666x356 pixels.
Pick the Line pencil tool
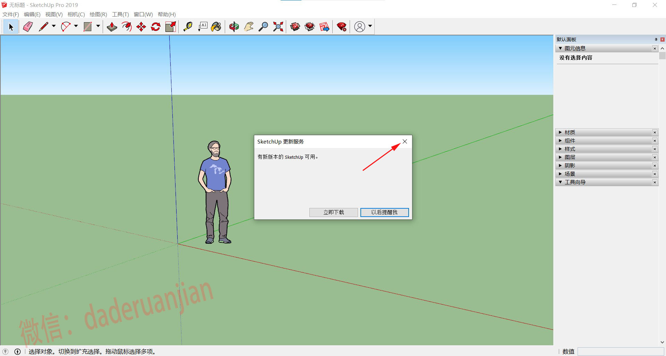pyautogui.click(x=43, y=27)
